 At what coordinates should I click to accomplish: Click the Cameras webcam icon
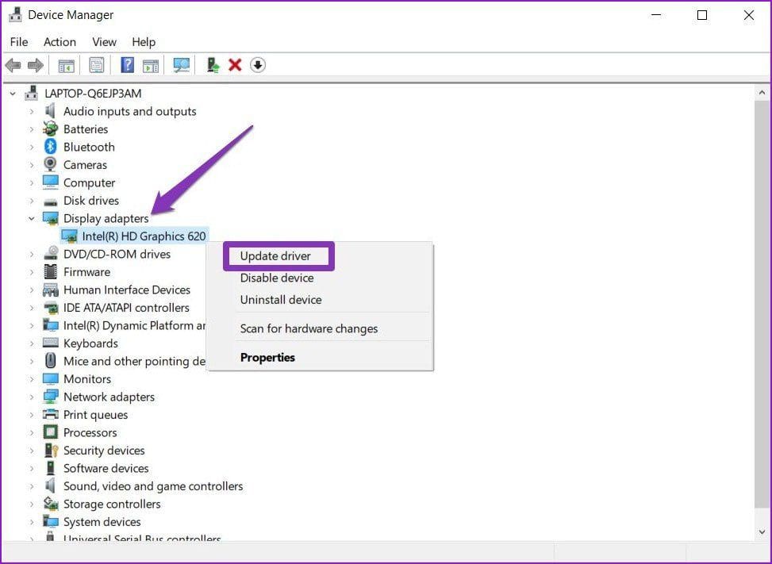[50, 164]
